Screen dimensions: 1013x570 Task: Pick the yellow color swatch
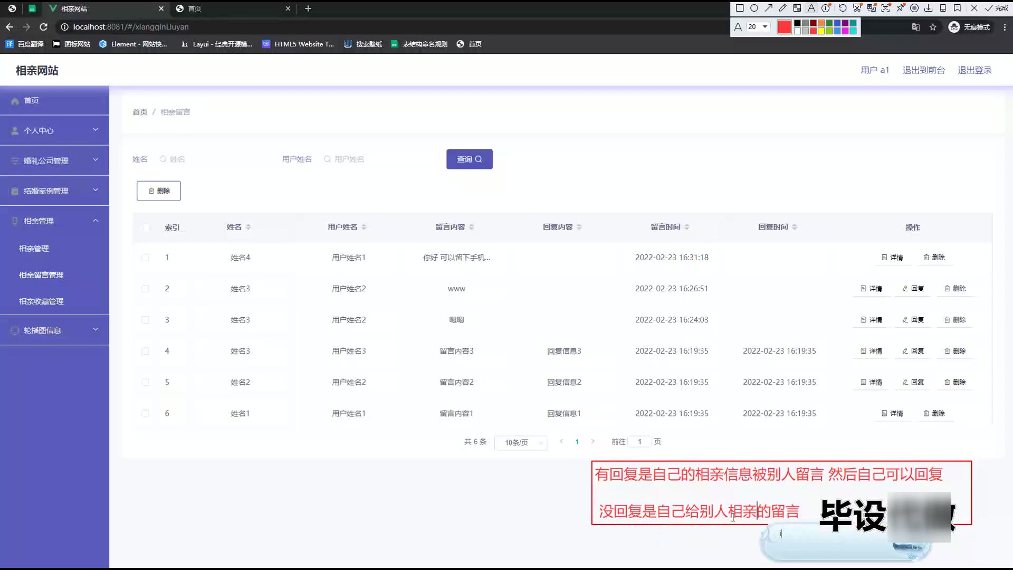(821, 31)
